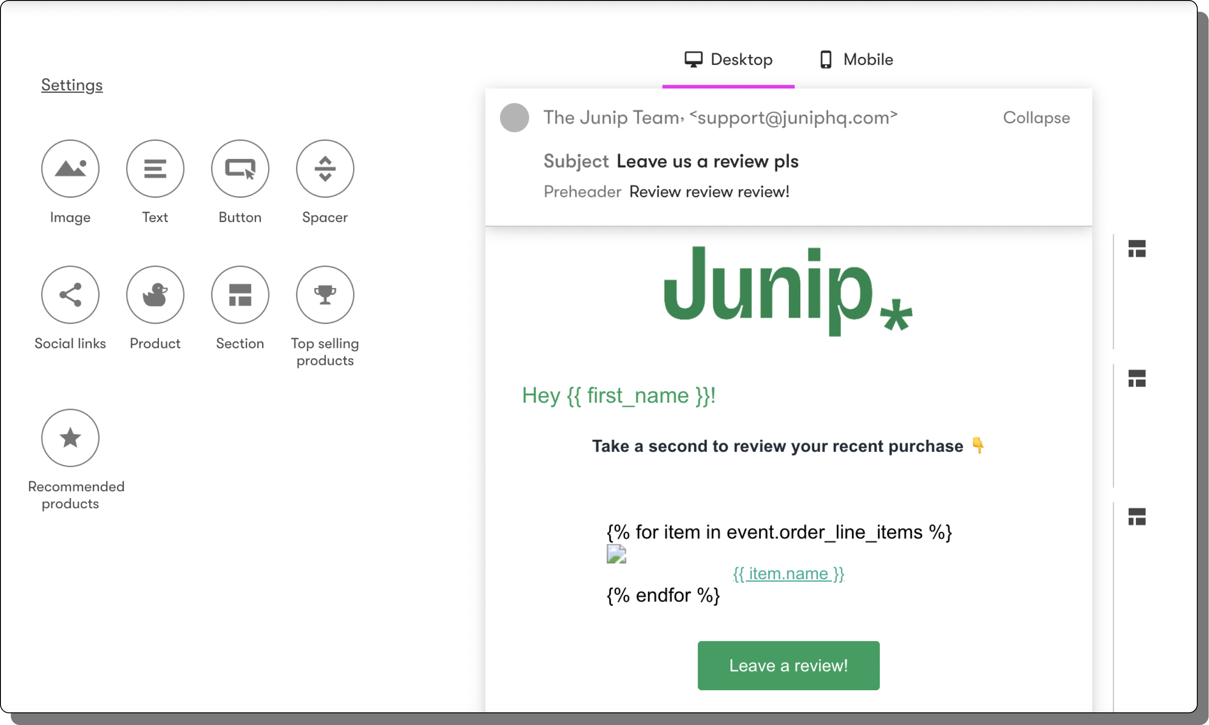
Task: Add a Section layout block
Action: (240, 295)
